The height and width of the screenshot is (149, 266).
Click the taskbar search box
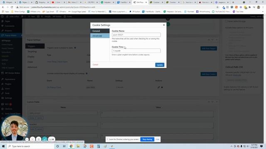point(30,146)
